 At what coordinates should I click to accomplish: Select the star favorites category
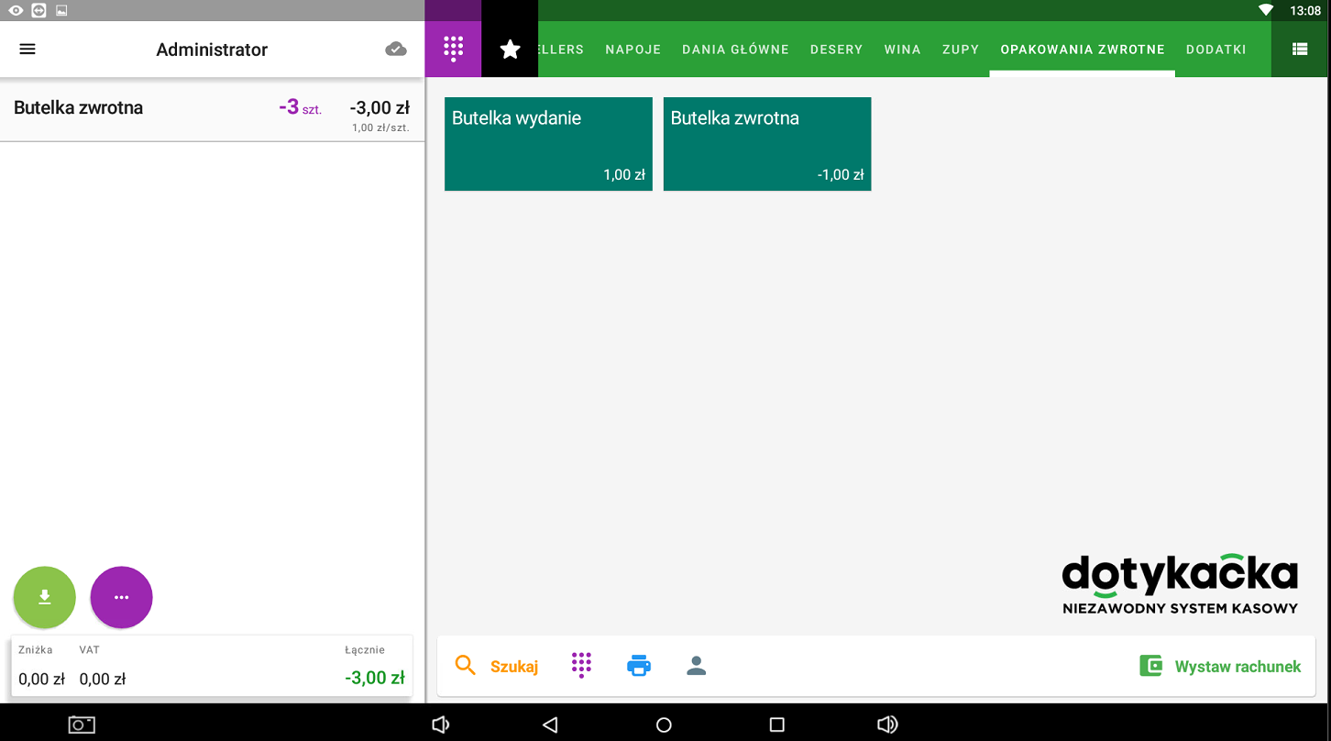point(510,50)
